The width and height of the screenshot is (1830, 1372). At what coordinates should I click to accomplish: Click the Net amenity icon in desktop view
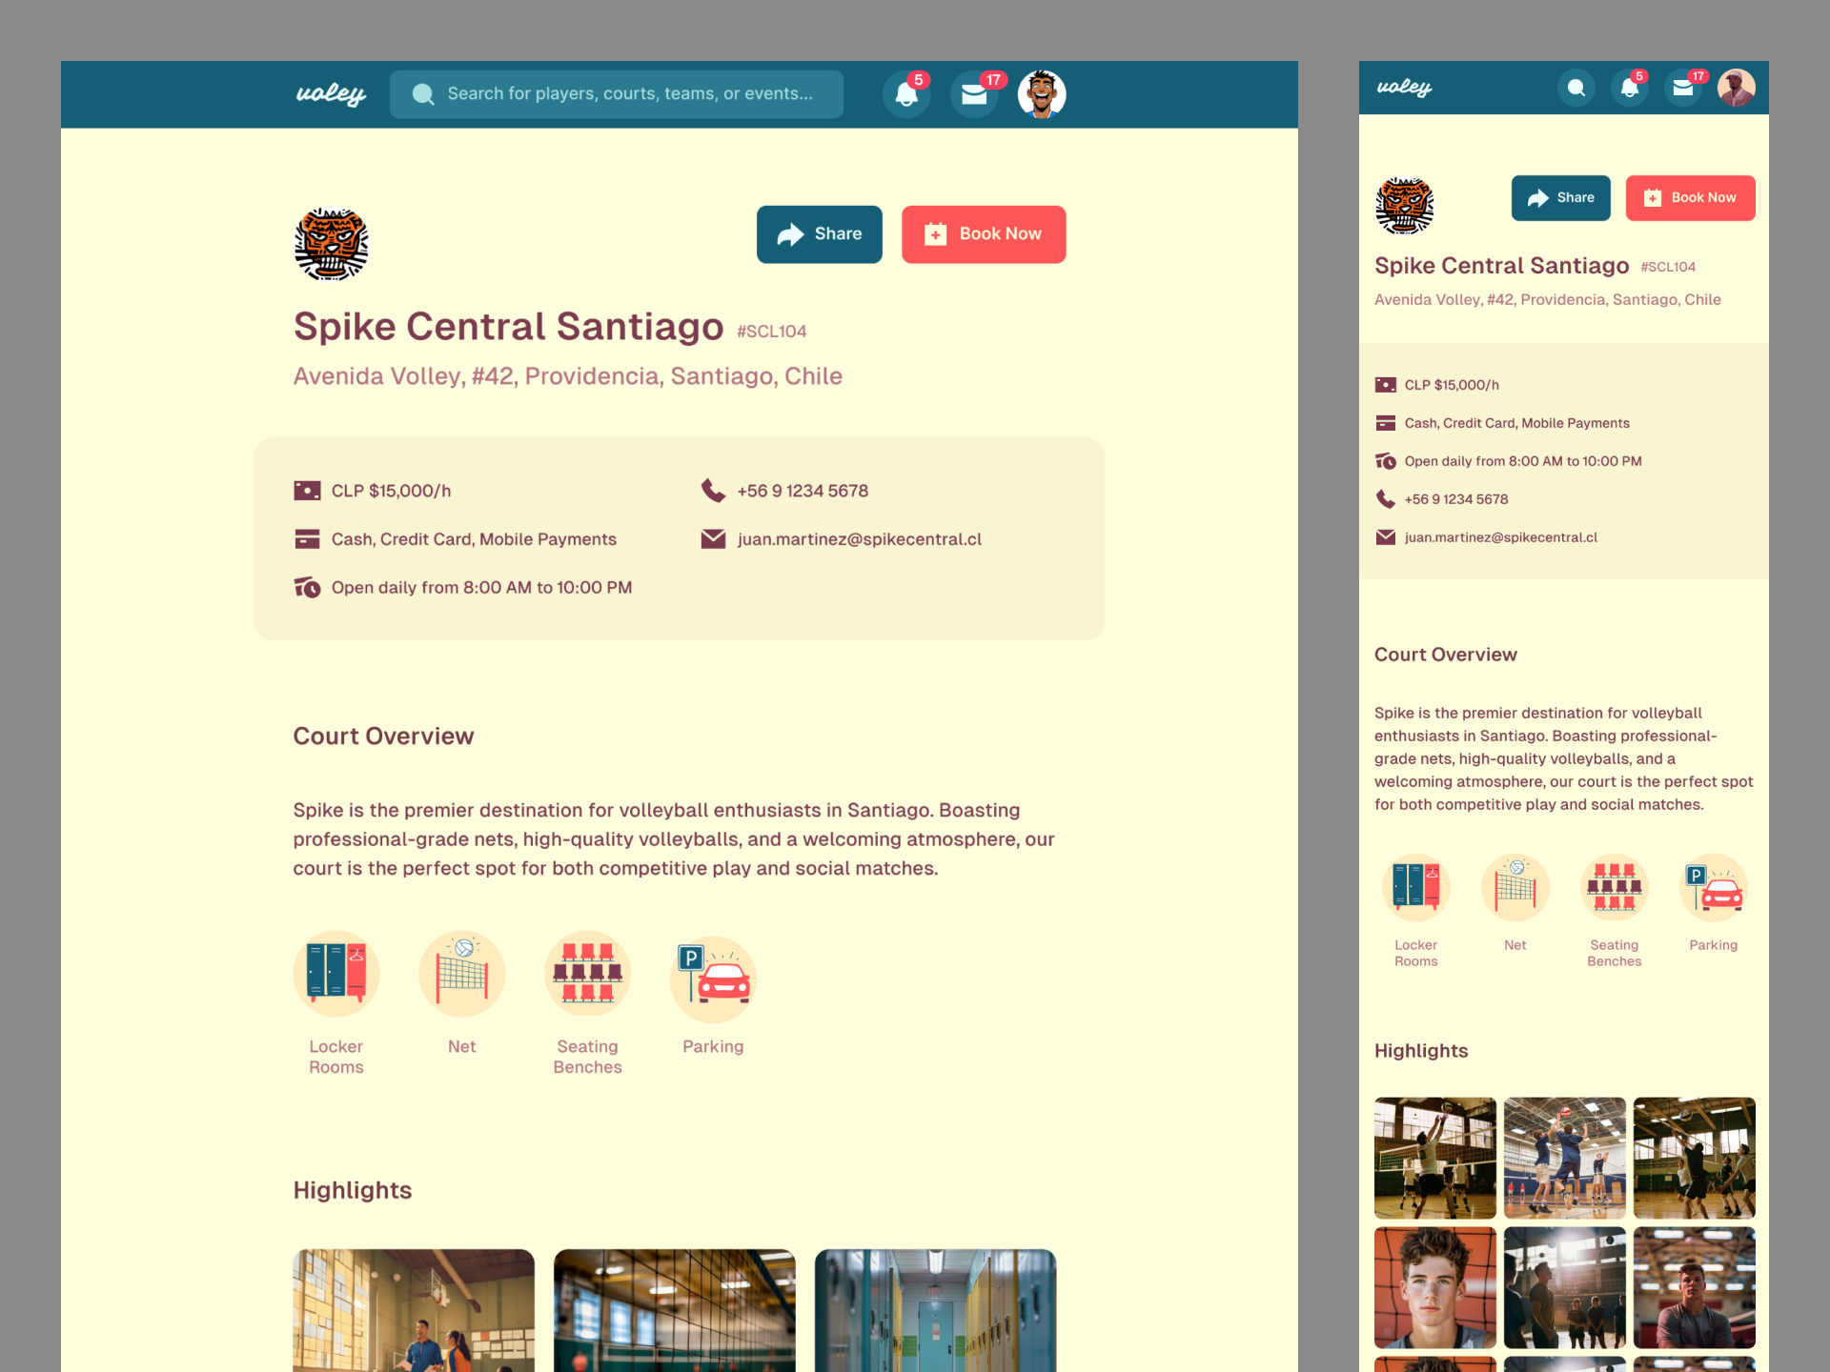click(462, 974)
